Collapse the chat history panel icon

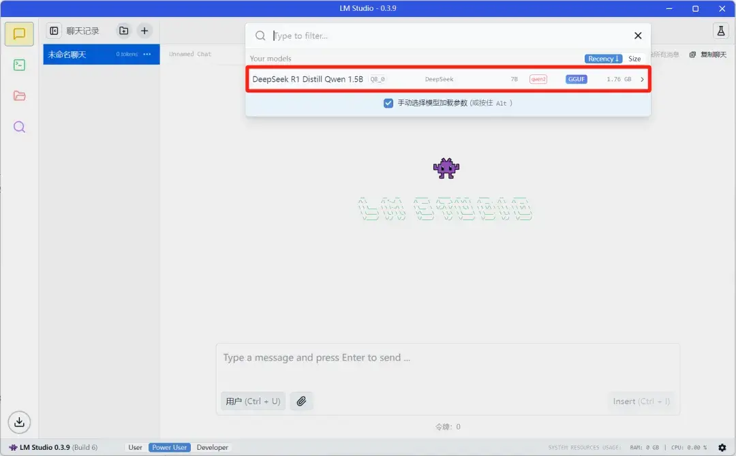[x=54, y=31]
